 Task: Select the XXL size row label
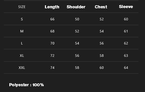click(x=22, y=68)
